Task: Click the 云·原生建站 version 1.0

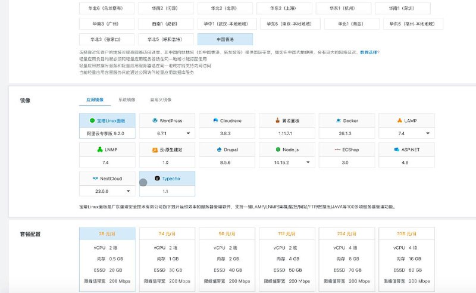Action: tap(167, 163)
